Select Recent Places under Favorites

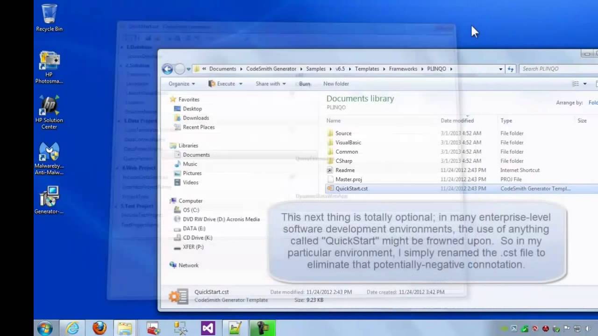point(199,127)
